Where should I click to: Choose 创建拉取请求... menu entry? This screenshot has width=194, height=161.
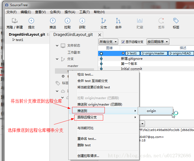(104, 156)
